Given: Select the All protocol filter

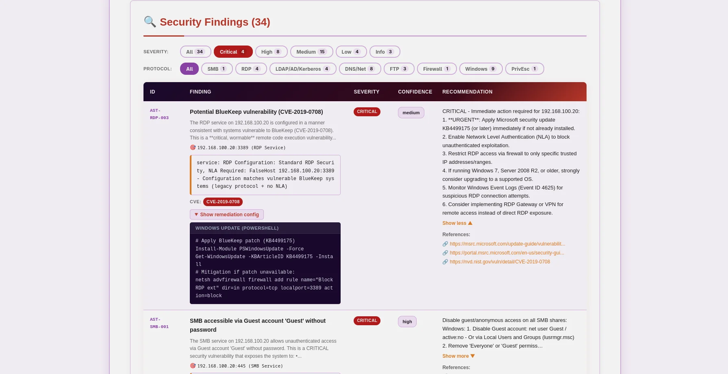Looking at the screenshot, I should (x=189, y=69).
